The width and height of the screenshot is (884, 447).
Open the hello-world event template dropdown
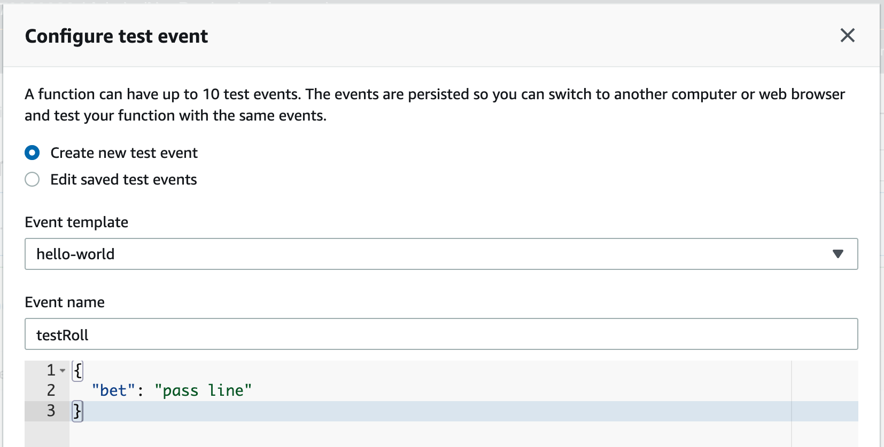click(441, 254)
